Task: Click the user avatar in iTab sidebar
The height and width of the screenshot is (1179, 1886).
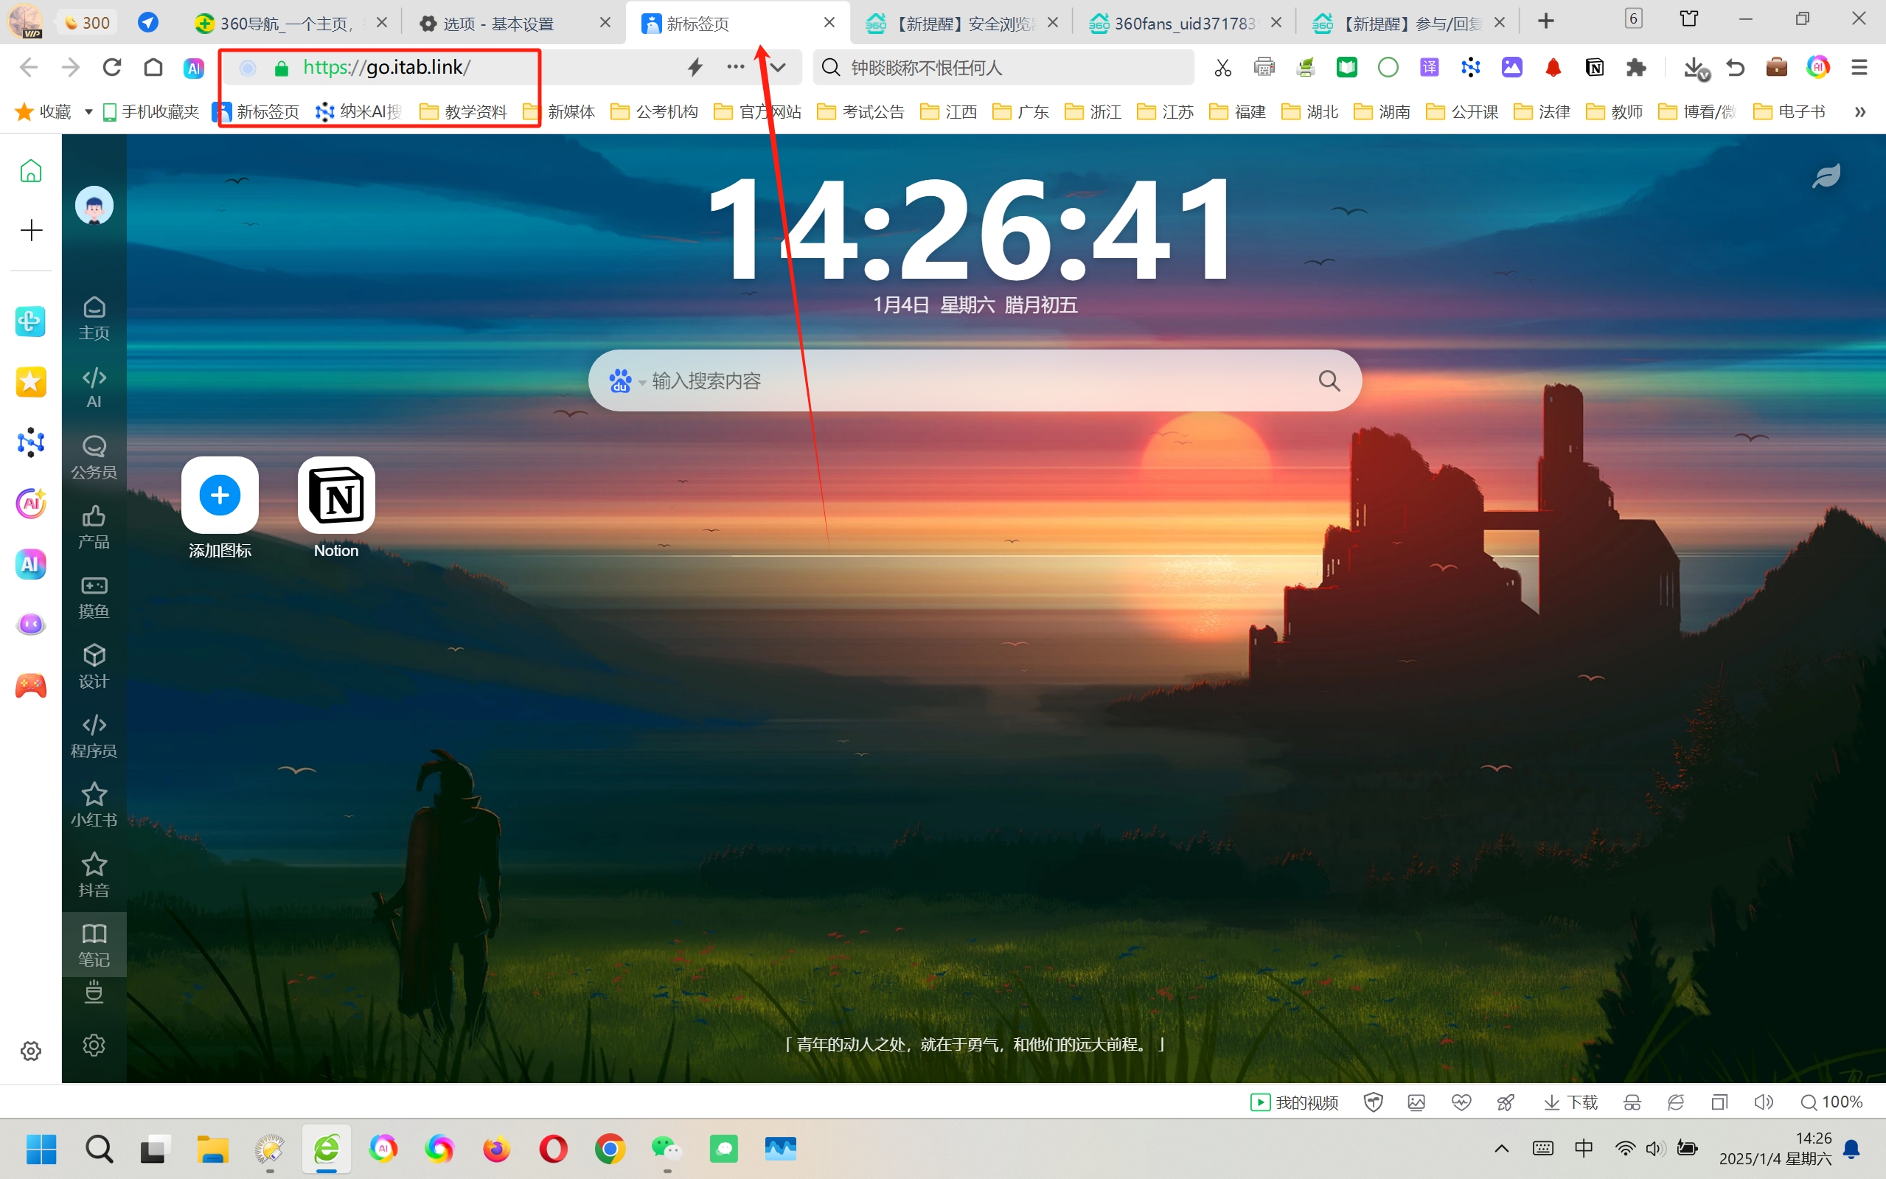Action: 94,205
